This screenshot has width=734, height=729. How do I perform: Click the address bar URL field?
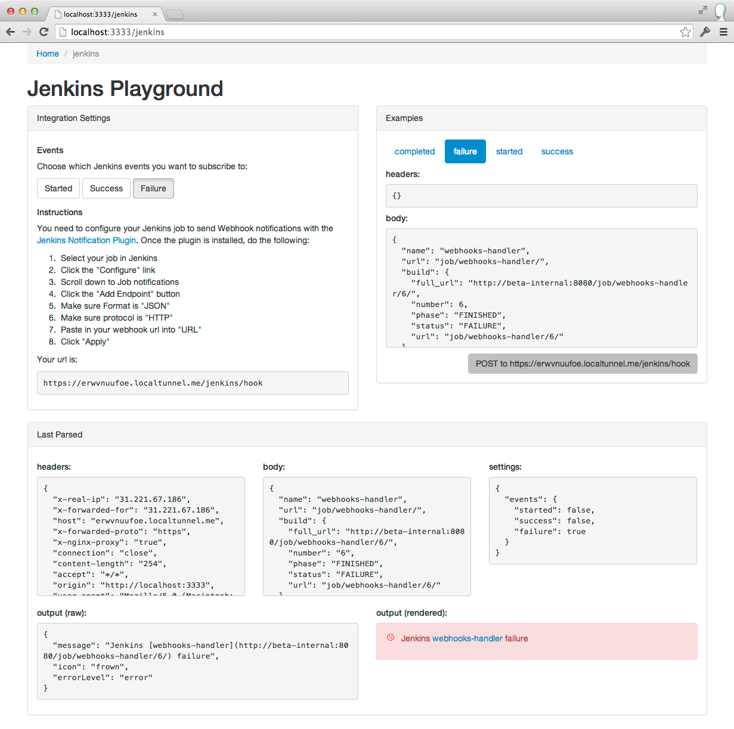[x=373, y=32]
